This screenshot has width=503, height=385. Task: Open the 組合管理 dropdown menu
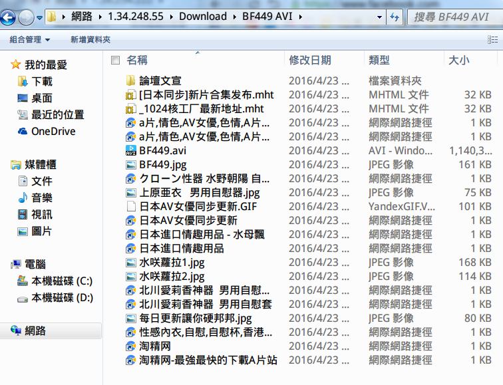[29, 40]
